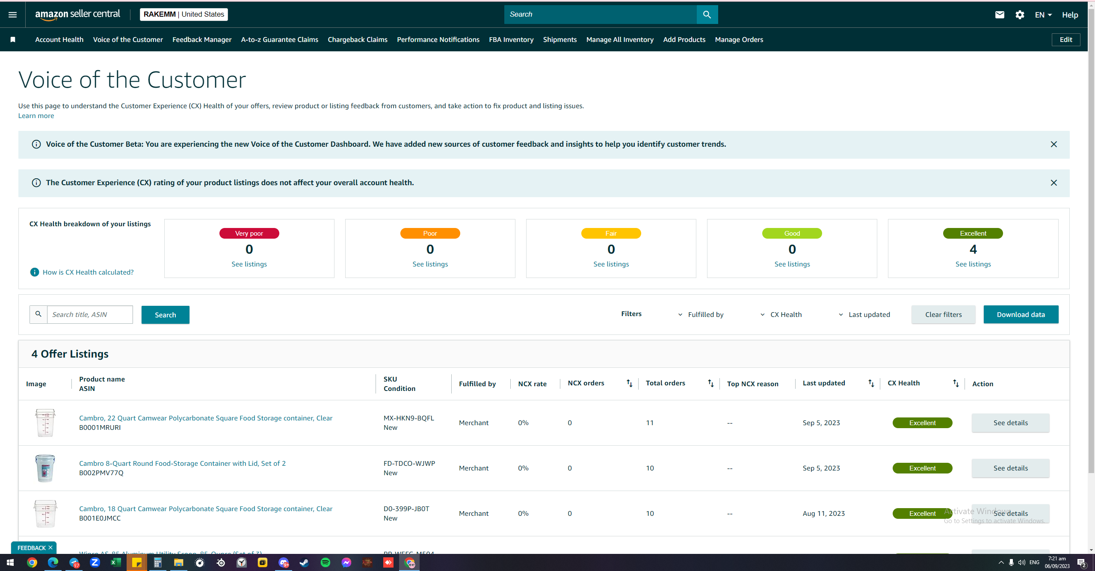
Task: Open the EN language dropdown
Action: point(1043,15)
